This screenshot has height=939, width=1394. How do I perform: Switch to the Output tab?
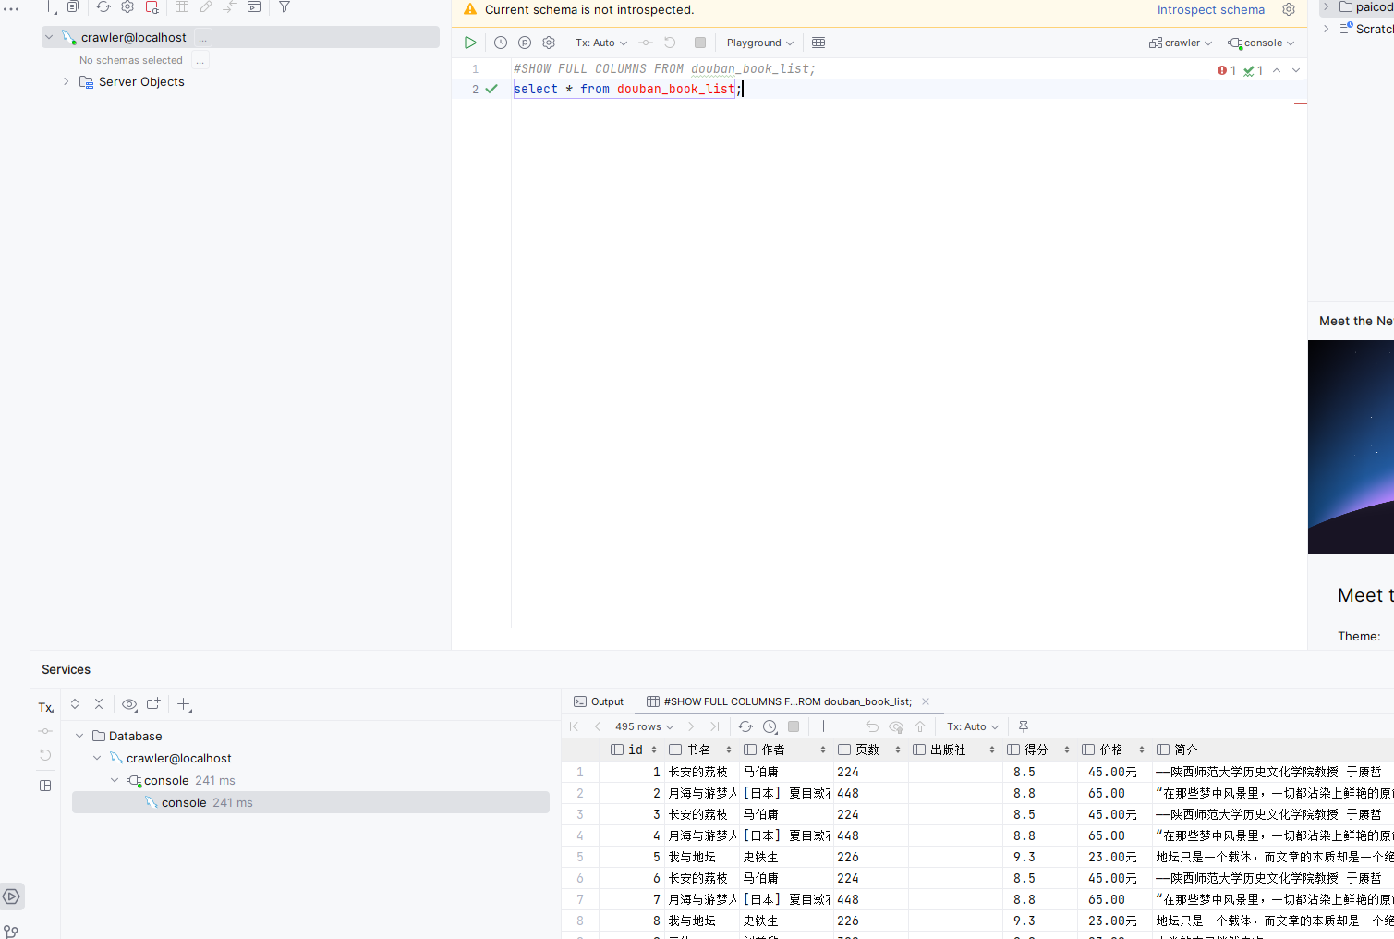(x=599, y=701)
